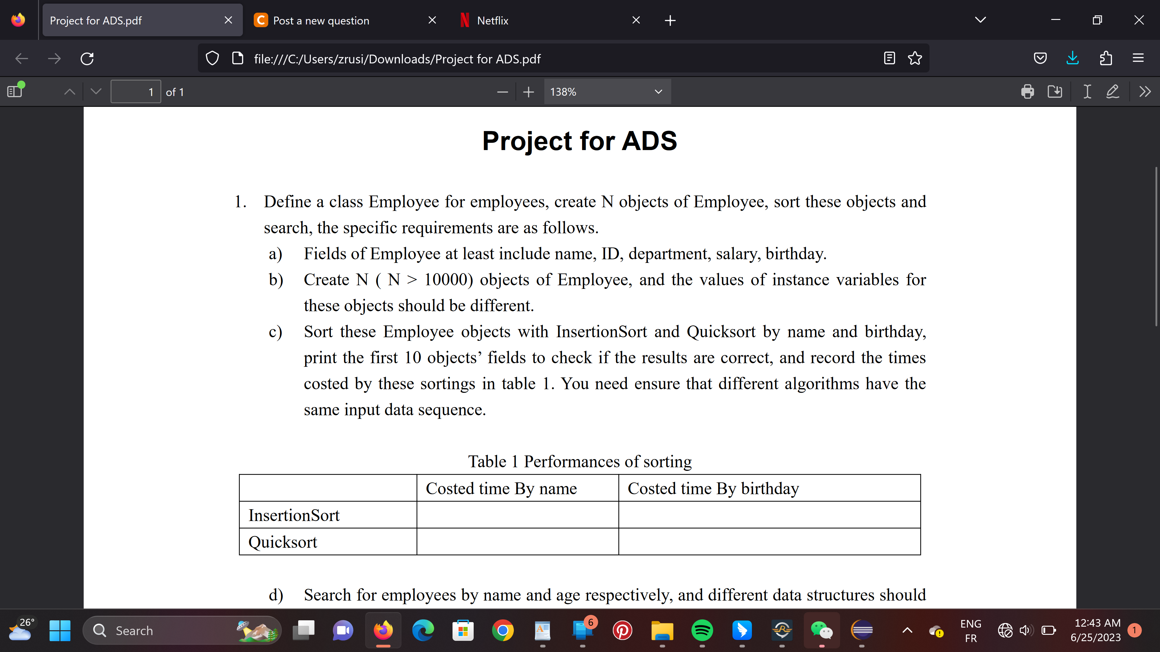Click the save PDF download icon

[x=1055, y=92]
